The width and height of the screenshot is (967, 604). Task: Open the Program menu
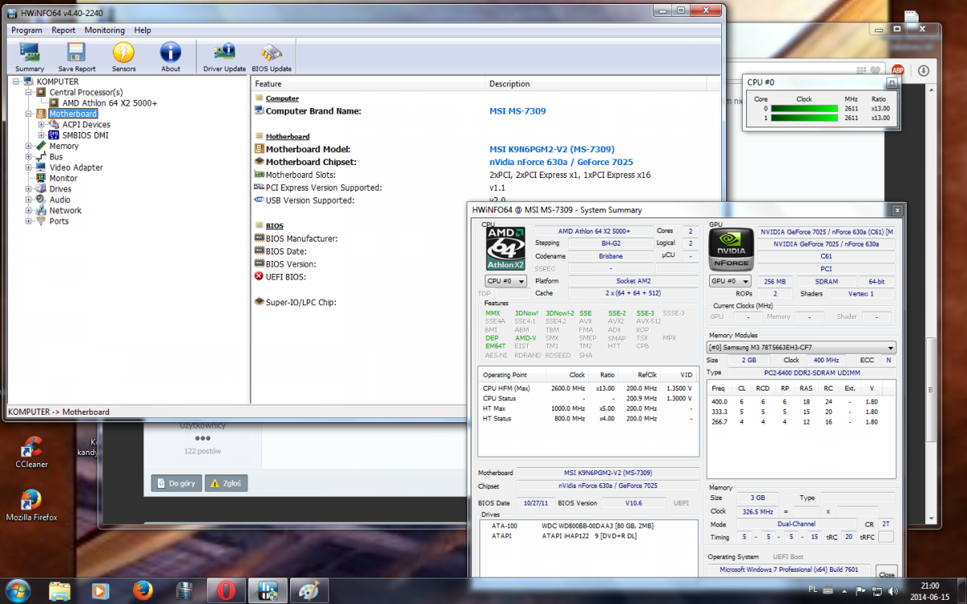click(x=27, y=31)
